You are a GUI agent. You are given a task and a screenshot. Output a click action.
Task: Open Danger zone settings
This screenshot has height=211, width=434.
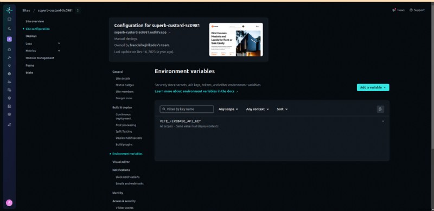click(x=124, y=98)
